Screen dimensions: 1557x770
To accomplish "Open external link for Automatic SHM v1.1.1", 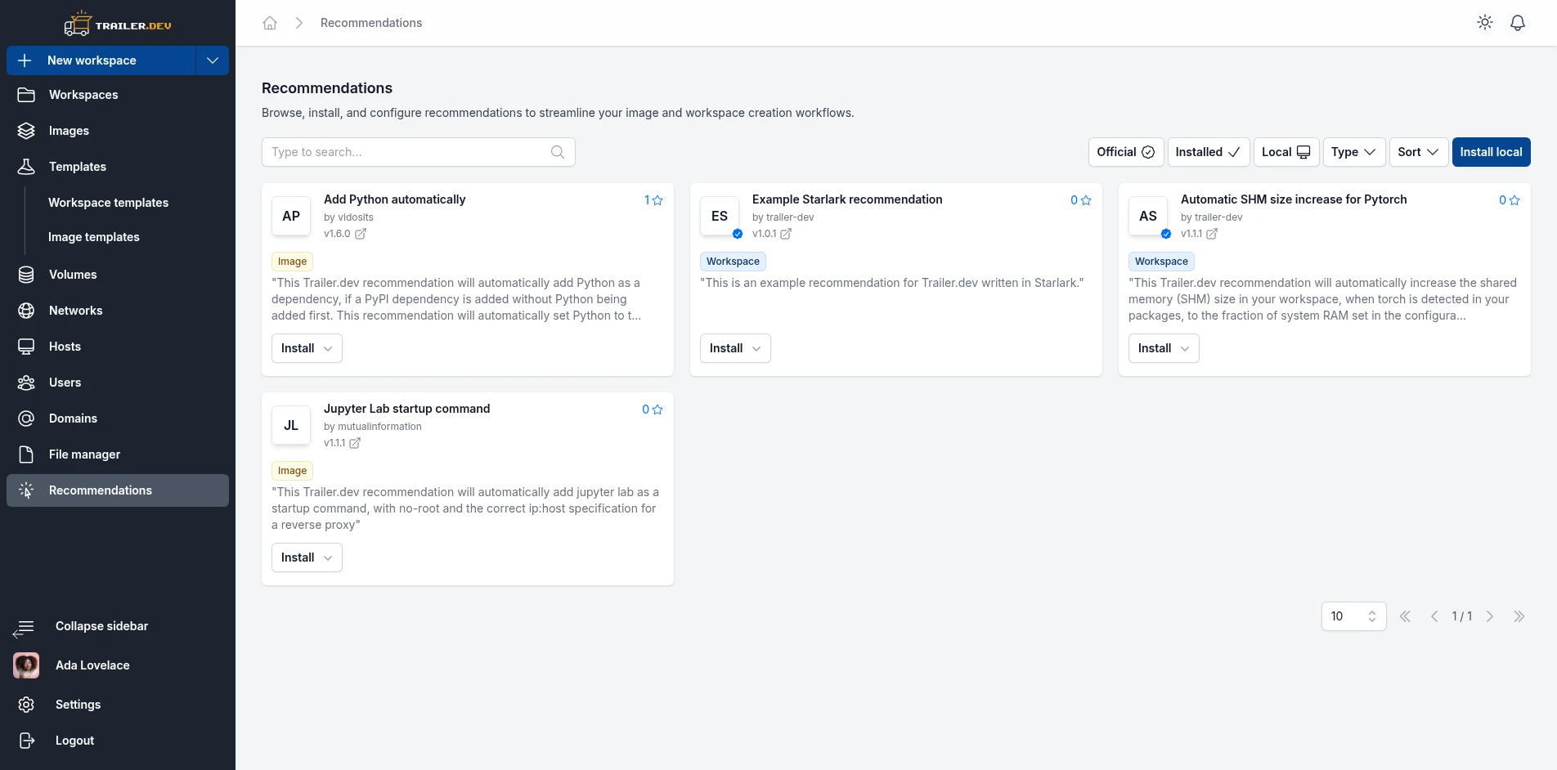I will pos(1212,234).
